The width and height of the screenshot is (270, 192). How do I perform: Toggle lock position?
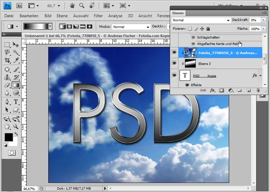pos(202,29)
